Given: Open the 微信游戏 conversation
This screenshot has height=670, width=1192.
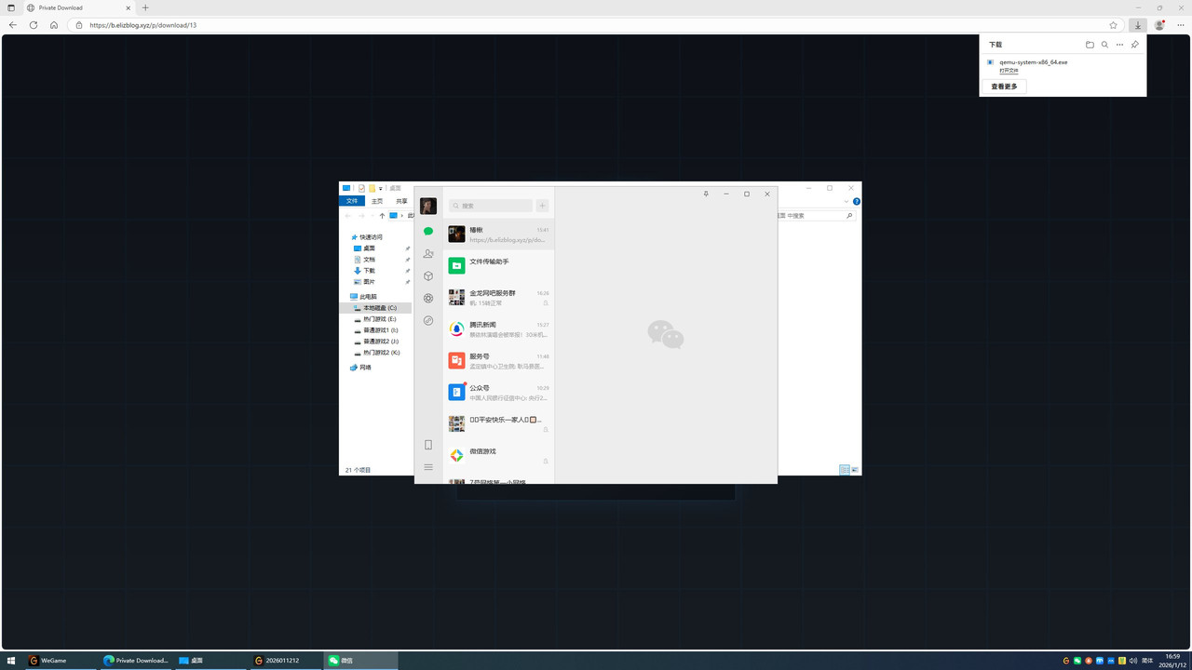Looking at the screenshot, I should pos(499,455).
